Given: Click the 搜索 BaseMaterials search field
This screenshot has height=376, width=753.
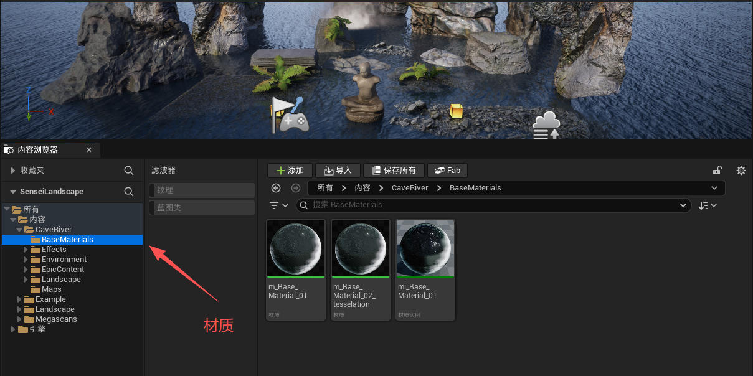Looking at the screenshot, I should click(493, 205).
